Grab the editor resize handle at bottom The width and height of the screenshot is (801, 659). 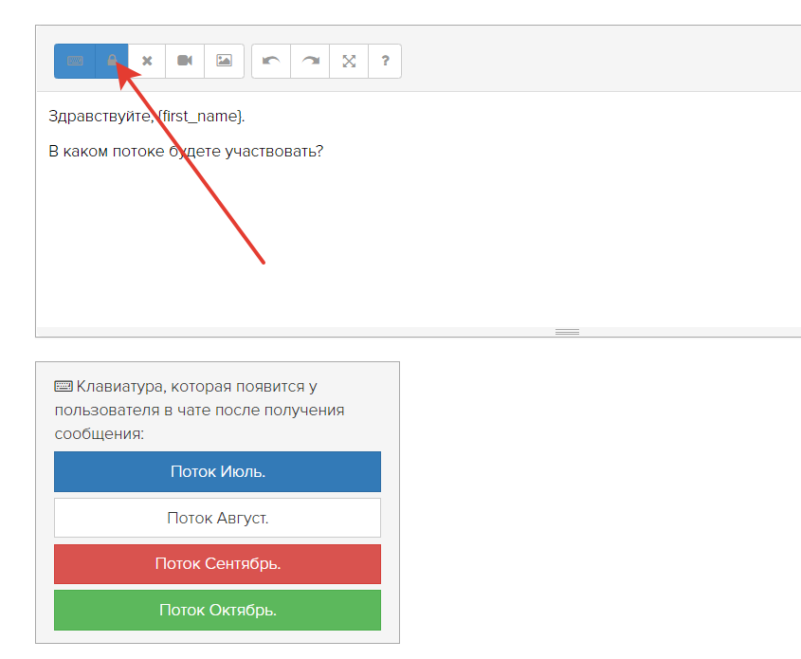567,332
